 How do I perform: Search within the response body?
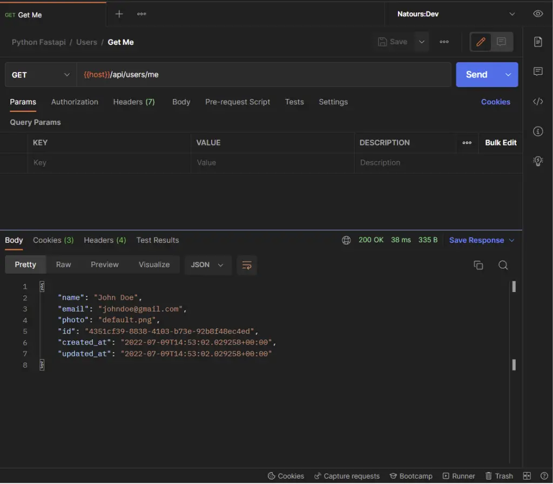tap(503, 265)
